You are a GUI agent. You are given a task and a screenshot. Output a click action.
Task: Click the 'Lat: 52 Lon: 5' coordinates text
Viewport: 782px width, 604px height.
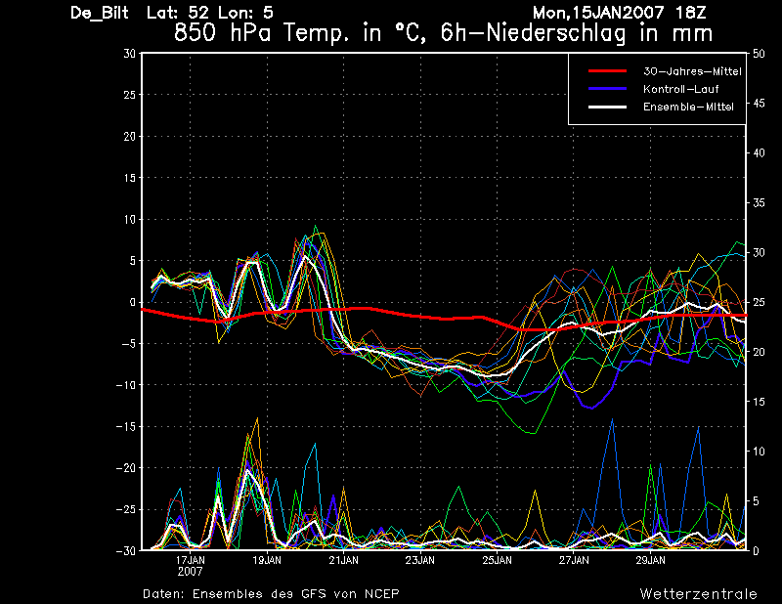pyautogui.click(x=210, y=13)
